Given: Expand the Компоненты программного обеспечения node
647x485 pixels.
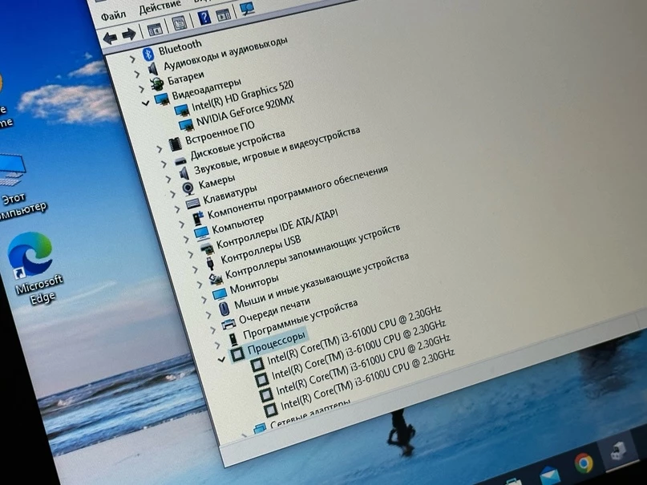Looking at the screenshot, I should point(181,224).
